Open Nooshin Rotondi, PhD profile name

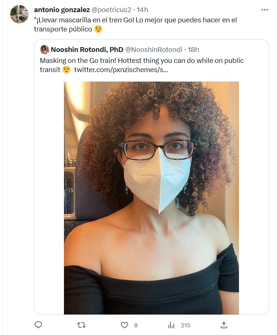(87, 50)
